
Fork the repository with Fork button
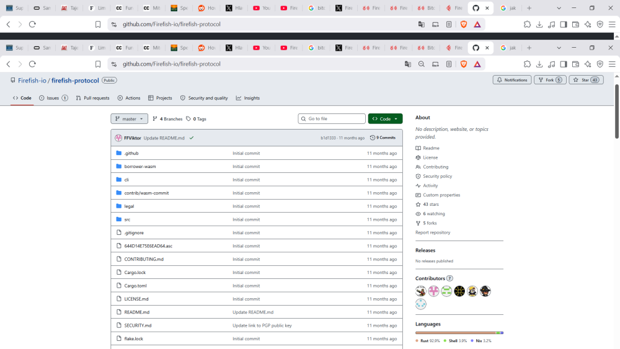click(x=550, y=80)
